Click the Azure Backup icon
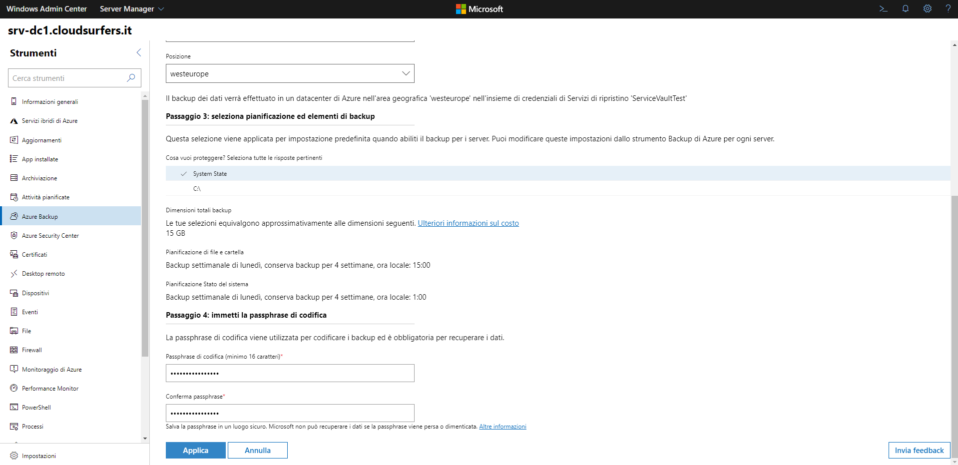Image resolution: width=958 pixels, height=465 pixels. 14,216
